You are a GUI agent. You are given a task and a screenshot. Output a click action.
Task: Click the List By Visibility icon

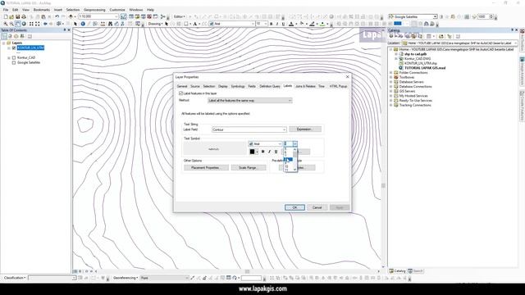pyautogui.click(x=16, y=36)
